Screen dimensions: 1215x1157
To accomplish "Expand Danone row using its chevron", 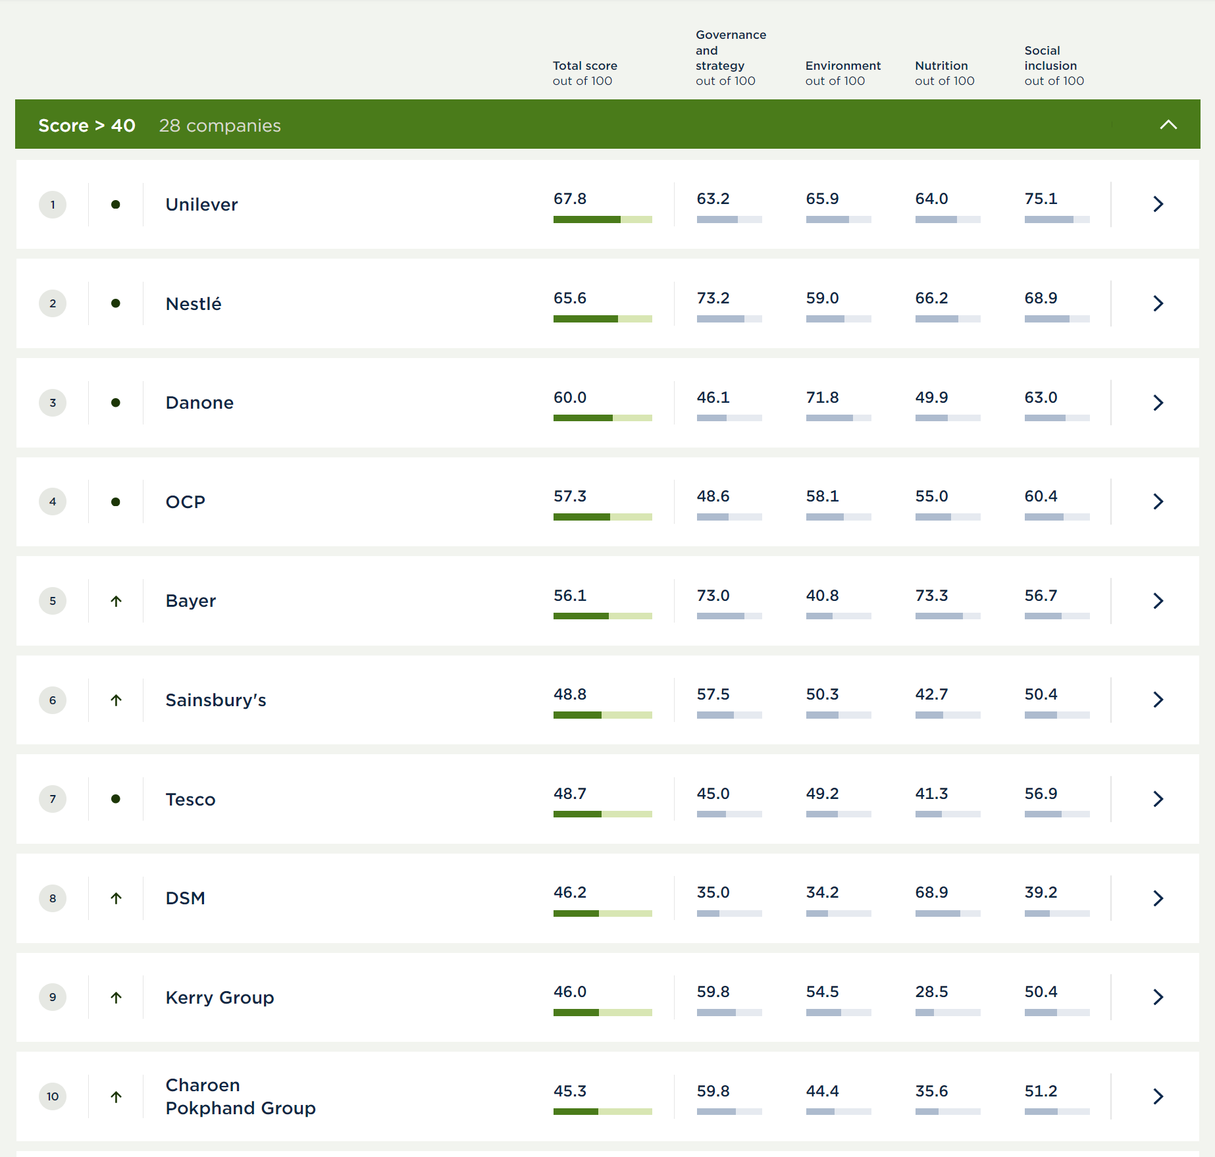I will (1158, 403).
